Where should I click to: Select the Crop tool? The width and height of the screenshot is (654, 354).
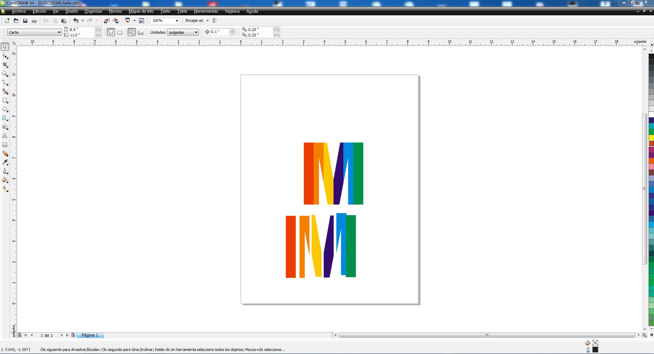point(5,65)
